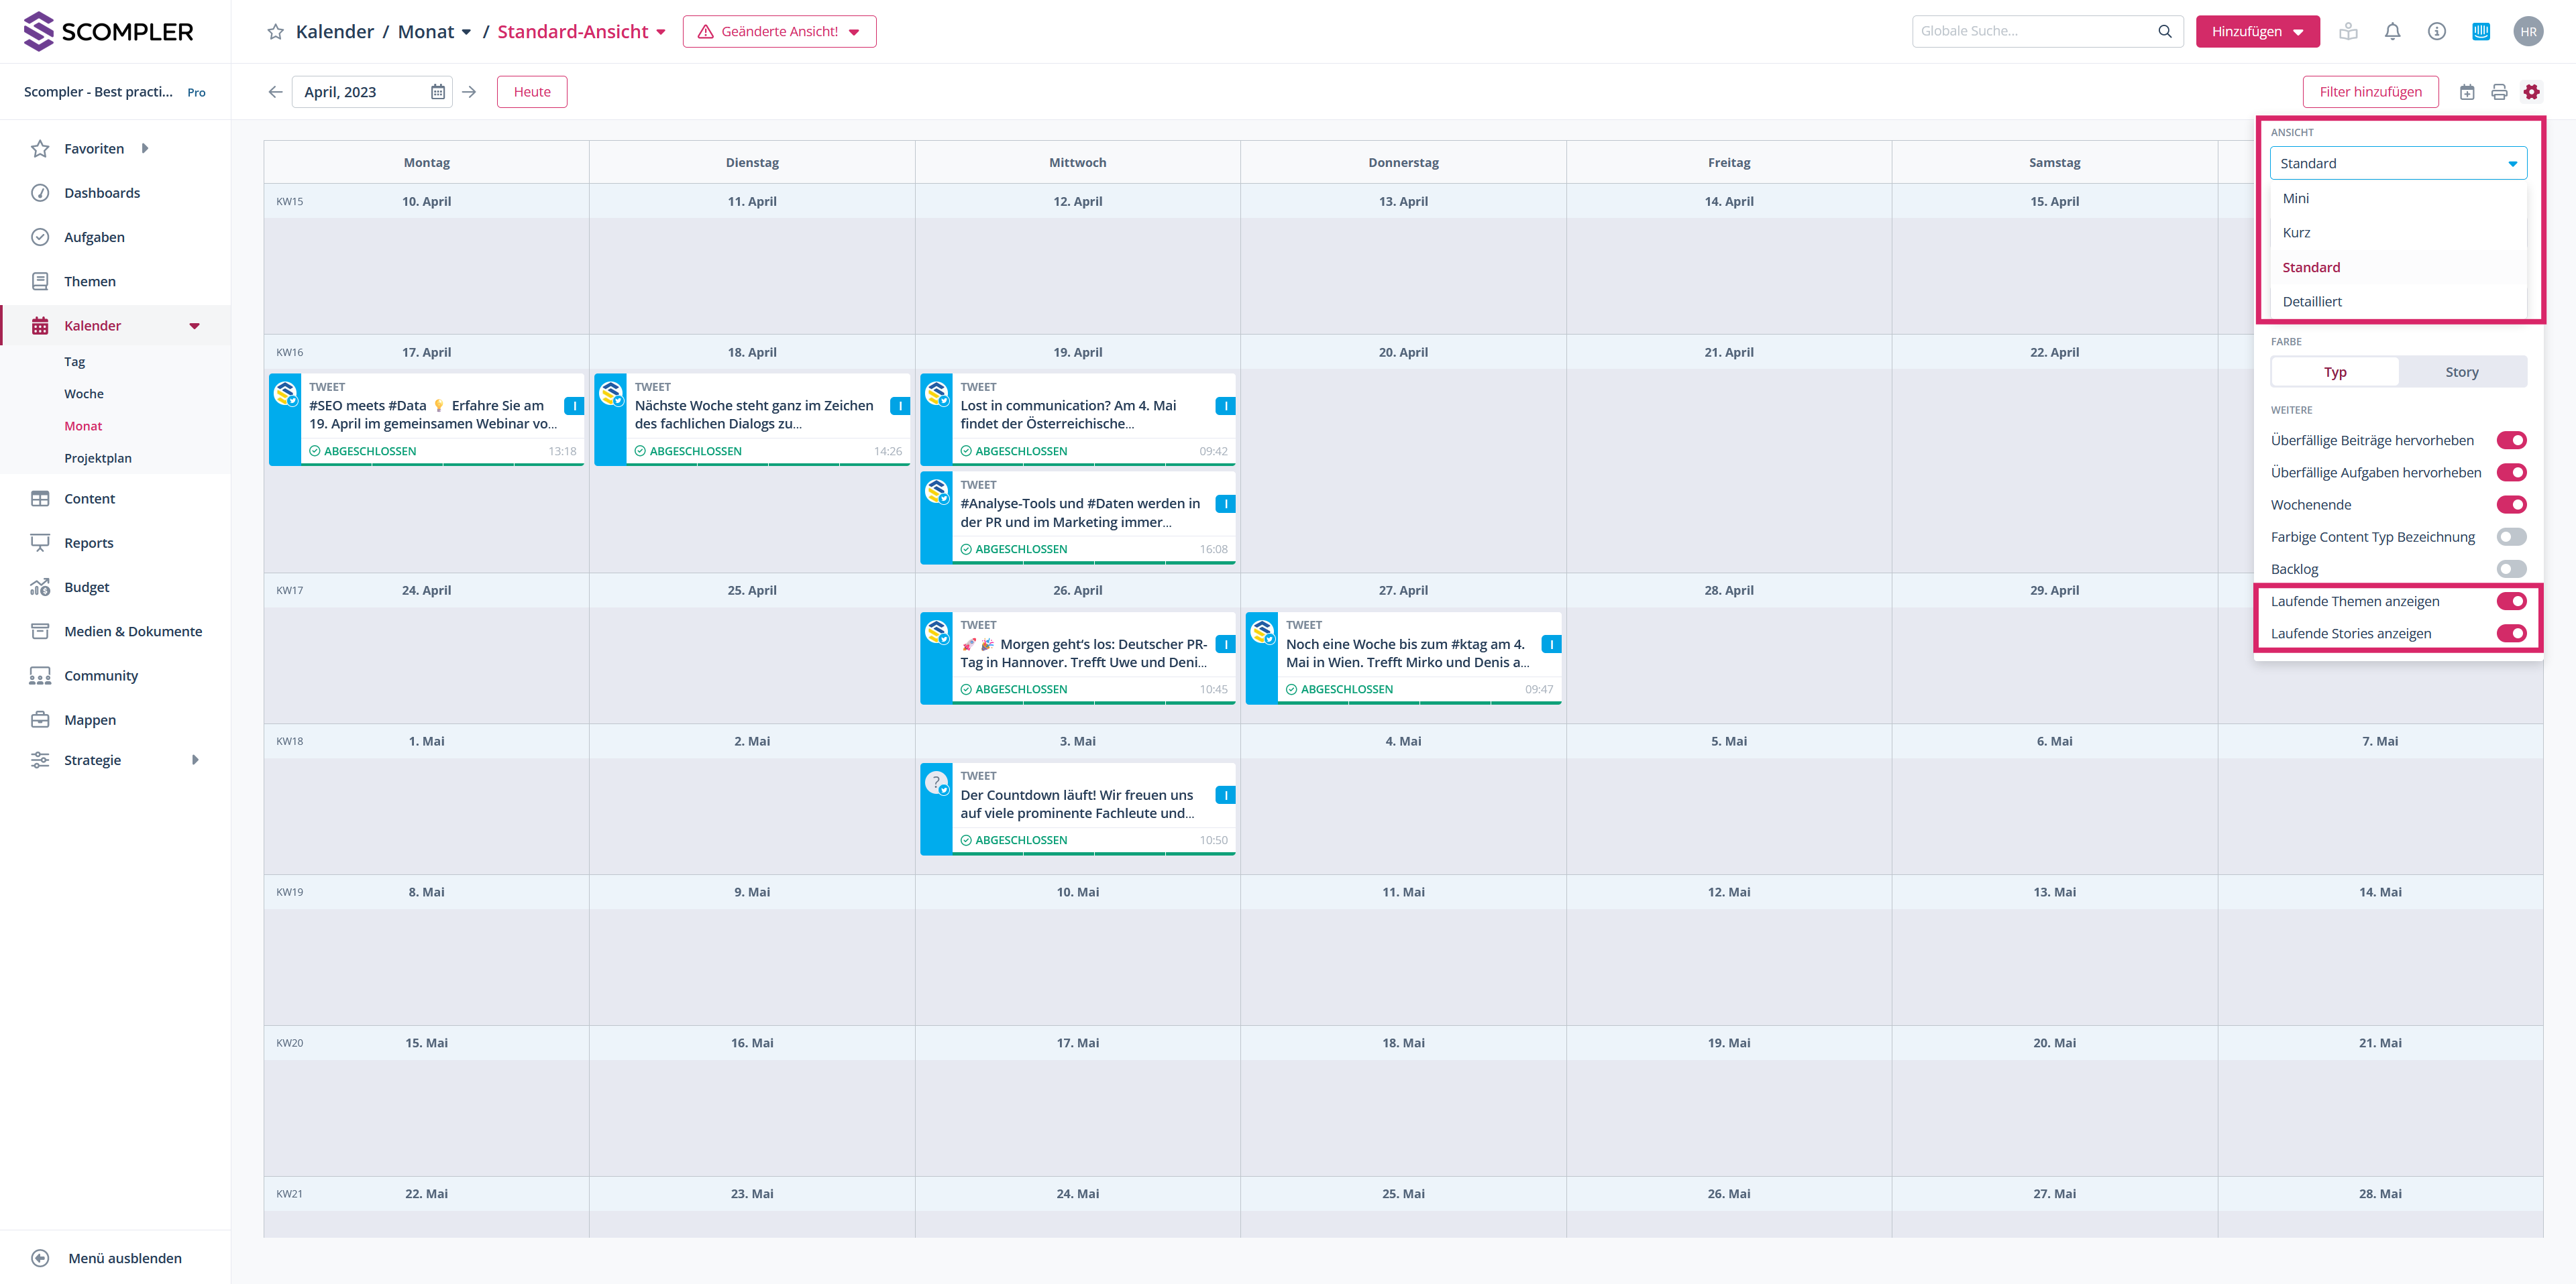Turn off Laufende Stories anzeigen
2576x1284 pixels.
(x=2510, y=634)
